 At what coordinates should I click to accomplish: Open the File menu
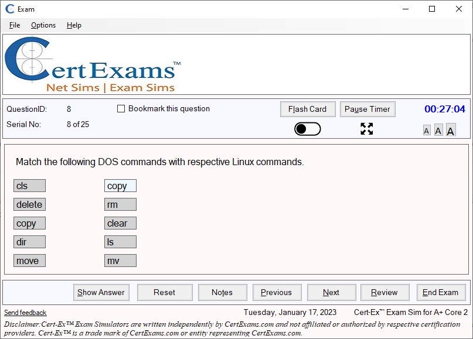pyautogui.click(x=14, y=25)
